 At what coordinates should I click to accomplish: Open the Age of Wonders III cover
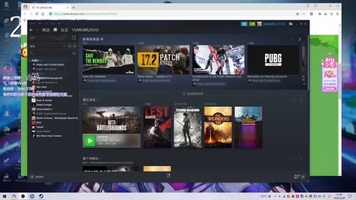tap(218, 127)
